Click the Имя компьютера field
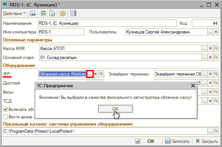This screenshot has height=147, width=222. tap(61, 32)
